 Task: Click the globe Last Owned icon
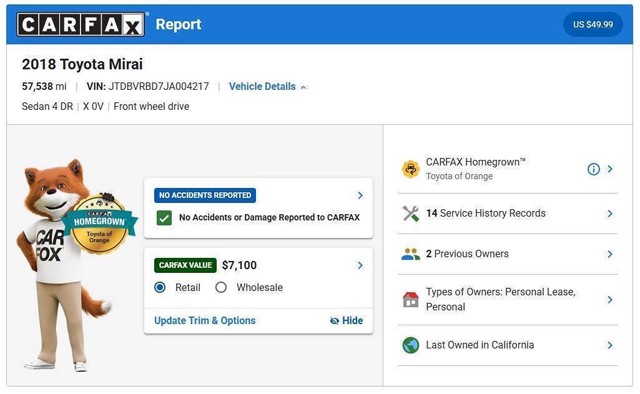[x=411, y=345]
